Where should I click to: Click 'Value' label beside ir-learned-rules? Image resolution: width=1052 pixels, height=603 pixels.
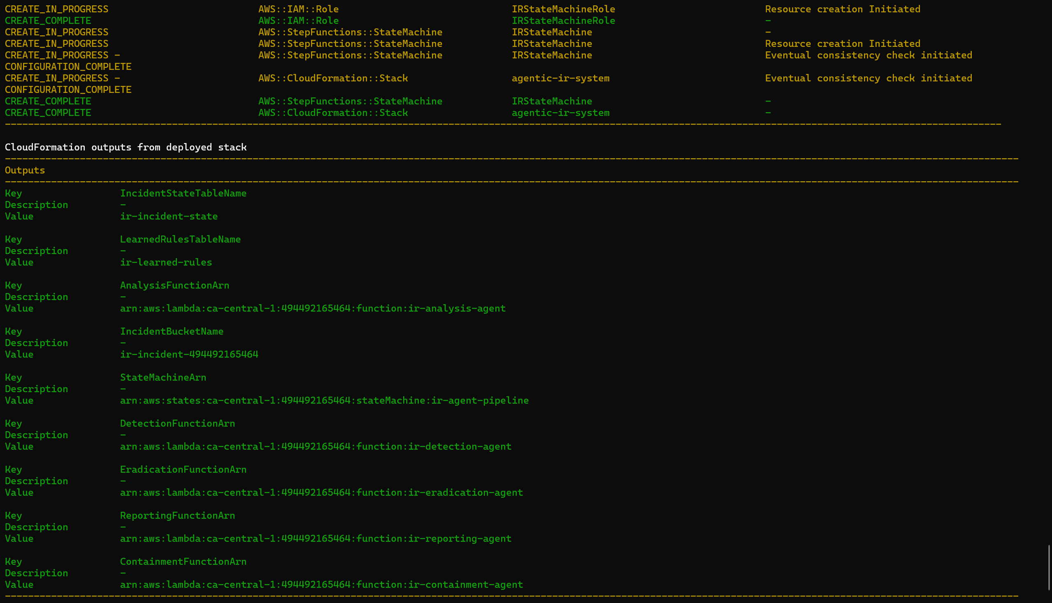click(x=19, y=262)
